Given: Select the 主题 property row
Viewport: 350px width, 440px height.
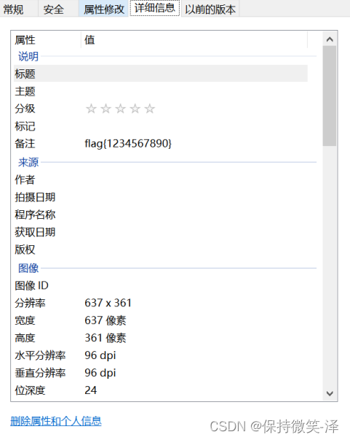Looking at the screenshot, I should coord(161,91).
